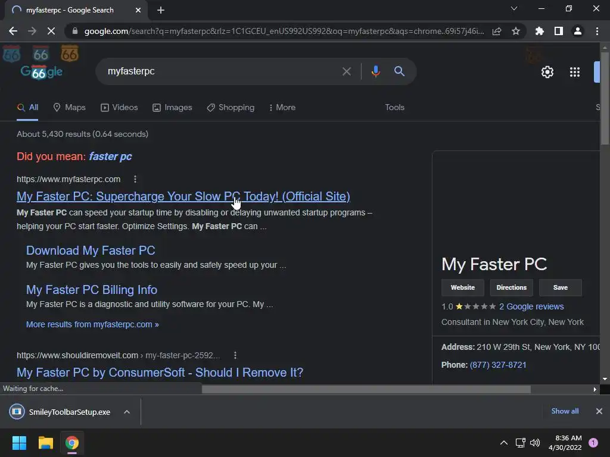The width and height of the screenshot is (610, 457).
Task: Click Directions button in knowledge panel
Action: pyautogui.click(x=511, y=287)
